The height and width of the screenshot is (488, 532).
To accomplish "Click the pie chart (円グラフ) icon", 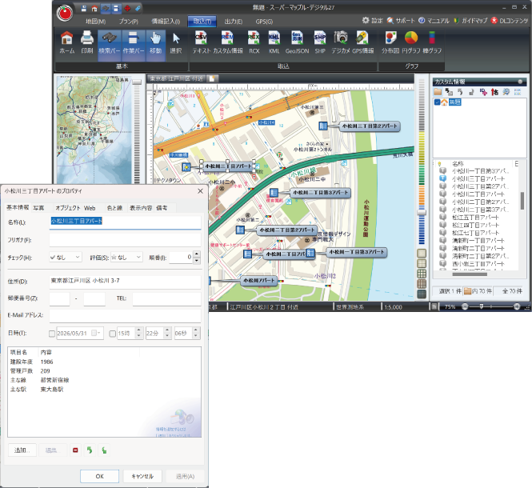I will [411, 43].
